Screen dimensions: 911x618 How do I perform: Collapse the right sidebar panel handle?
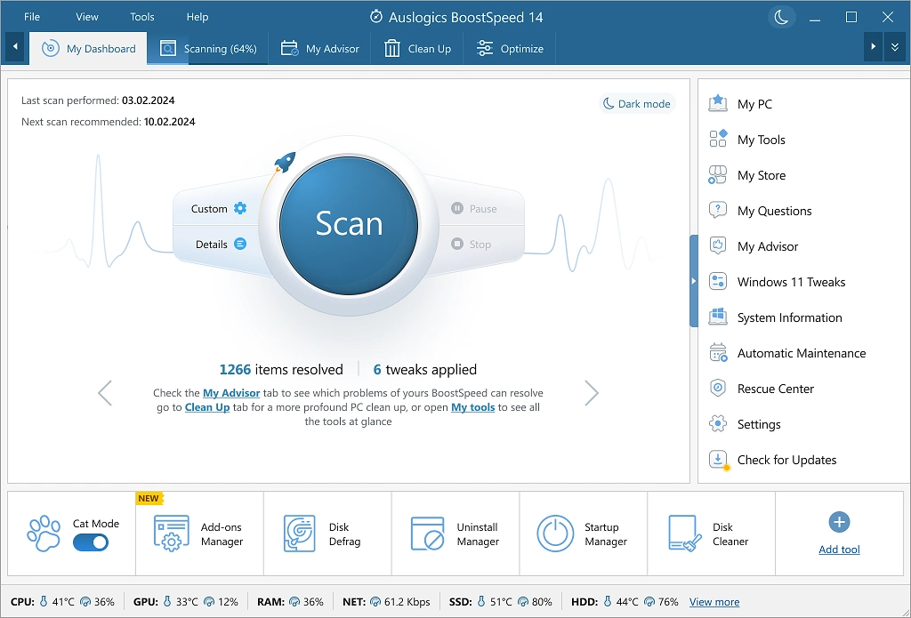[x=693, y=281]
